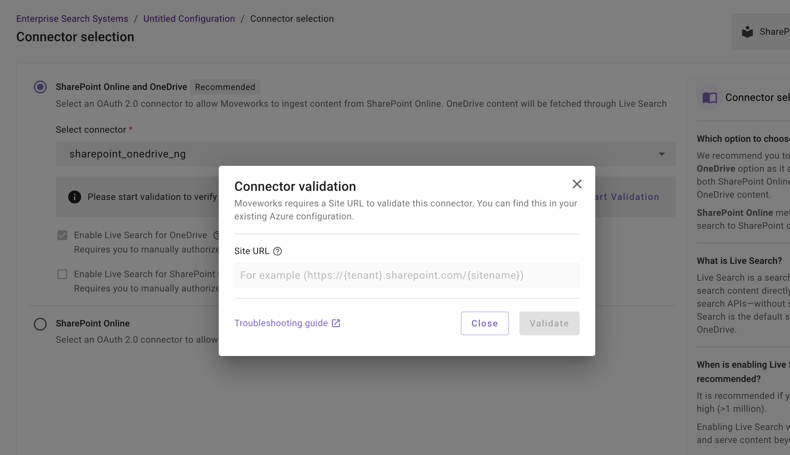
Task: Click the book icon next to Connector selection help
Action: pyautogui.click(x=710, y=97)
